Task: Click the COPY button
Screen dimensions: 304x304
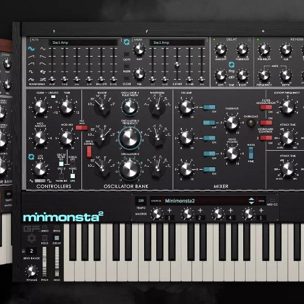Action: pos(126,54)
